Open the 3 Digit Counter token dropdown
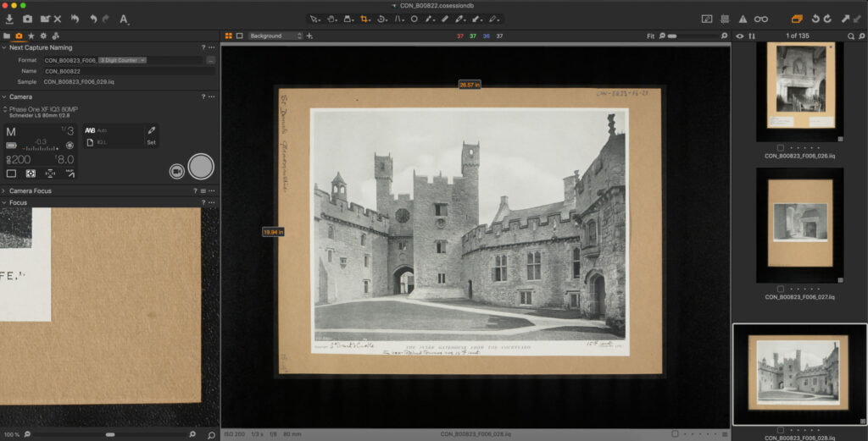 122,60
